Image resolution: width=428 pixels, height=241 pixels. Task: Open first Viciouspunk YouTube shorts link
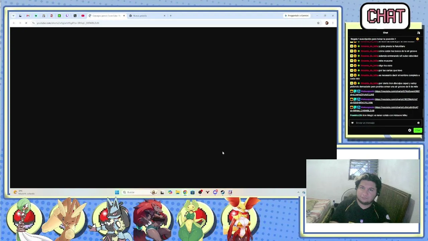tap(385, 93)
